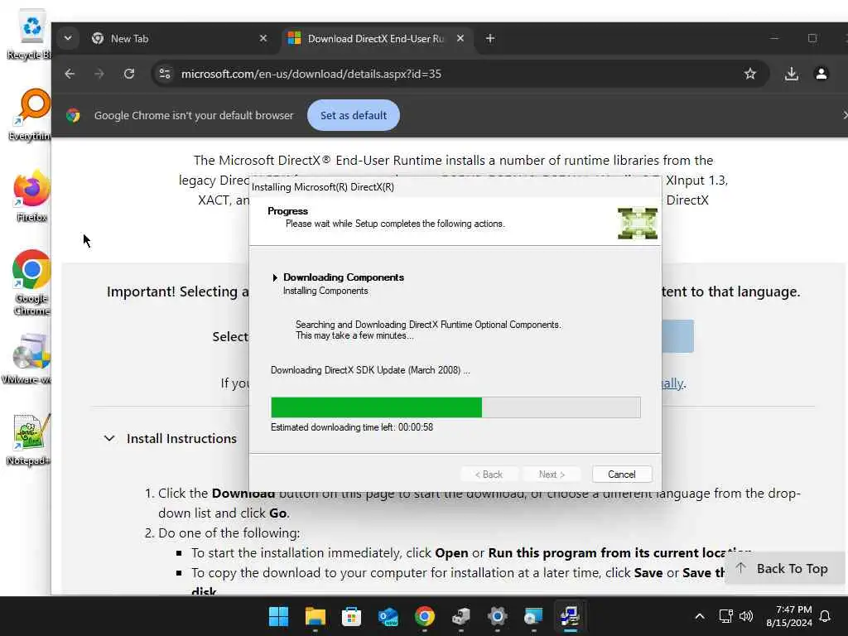The height and width of the screenshot is (636, 848).
Task: Open Everything search desktop icon
Action: coord(31,114)
